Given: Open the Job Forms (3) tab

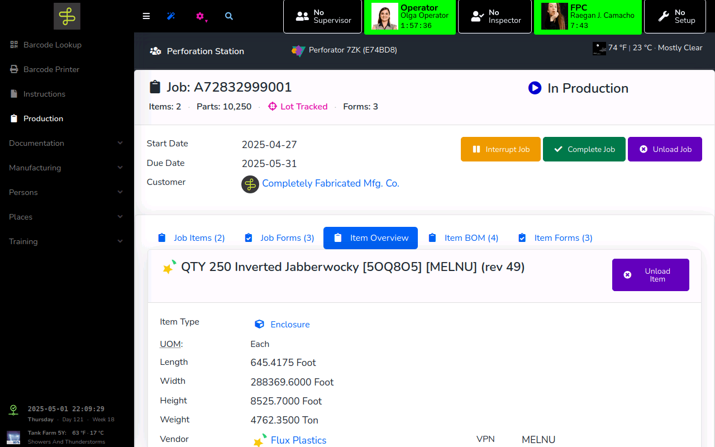Looking at the screenshot, I should 279,238.
